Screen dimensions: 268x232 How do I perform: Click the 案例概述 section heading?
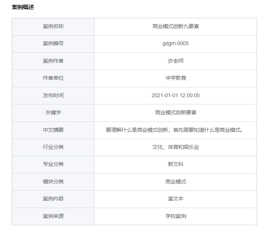tap(23, 7)
